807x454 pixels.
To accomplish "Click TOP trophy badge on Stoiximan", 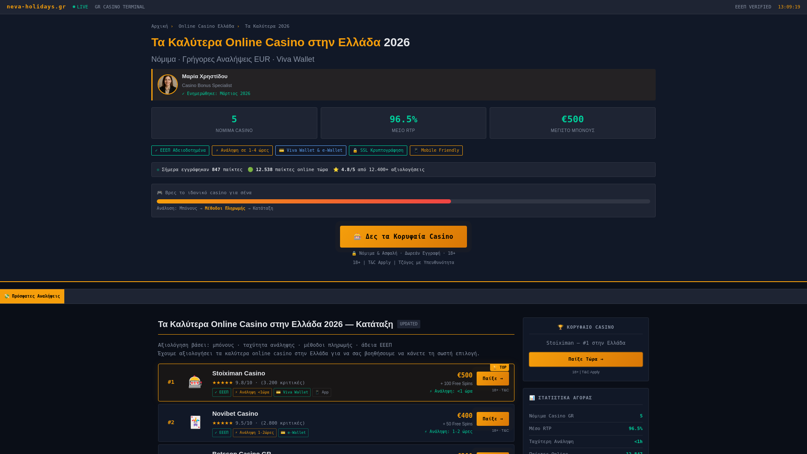I will (x=499, y=367).
